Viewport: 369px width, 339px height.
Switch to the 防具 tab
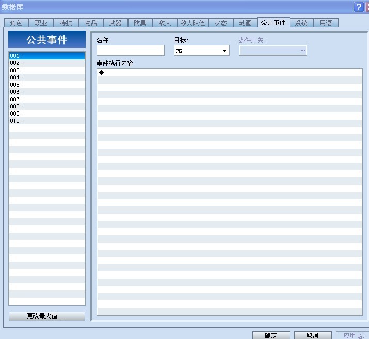140,23
